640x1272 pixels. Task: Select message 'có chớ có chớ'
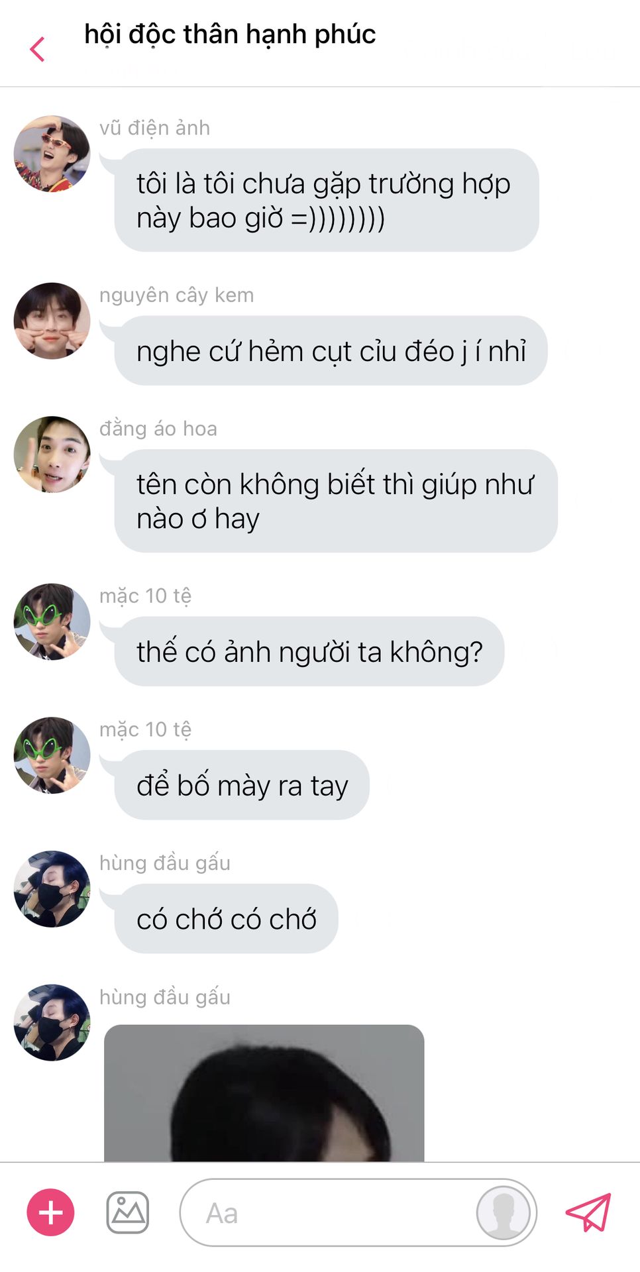click(227, 919)
